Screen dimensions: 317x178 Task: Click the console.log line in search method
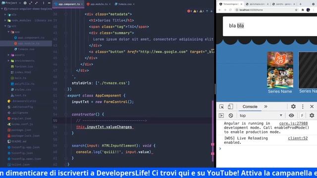pyautogui.click(x=114, y=152)
